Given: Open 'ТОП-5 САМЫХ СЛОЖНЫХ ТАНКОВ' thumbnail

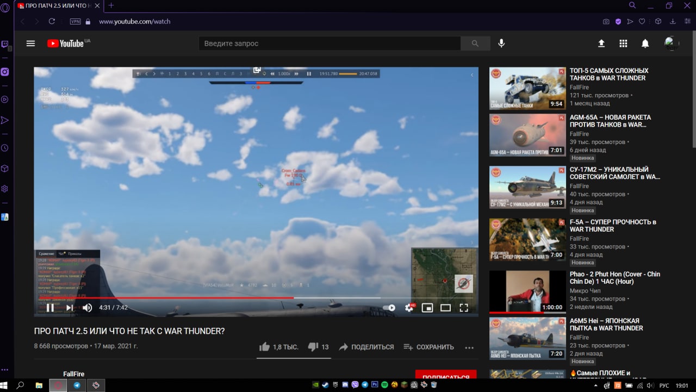Looking at the screenshot, I should point(527,88).
